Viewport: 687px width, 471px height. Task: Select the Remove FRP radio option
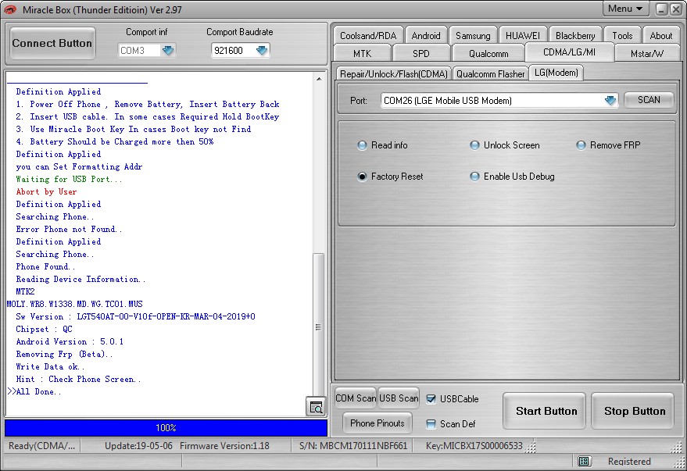coord(608,145)
